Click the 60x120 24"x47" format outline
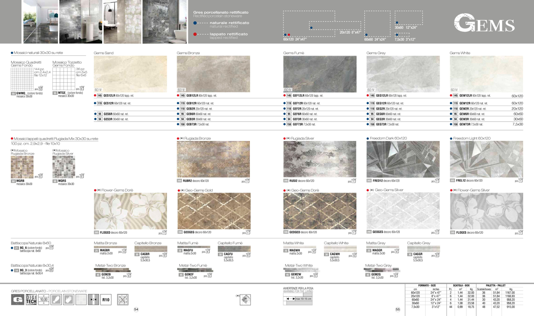 click(309, 24)
